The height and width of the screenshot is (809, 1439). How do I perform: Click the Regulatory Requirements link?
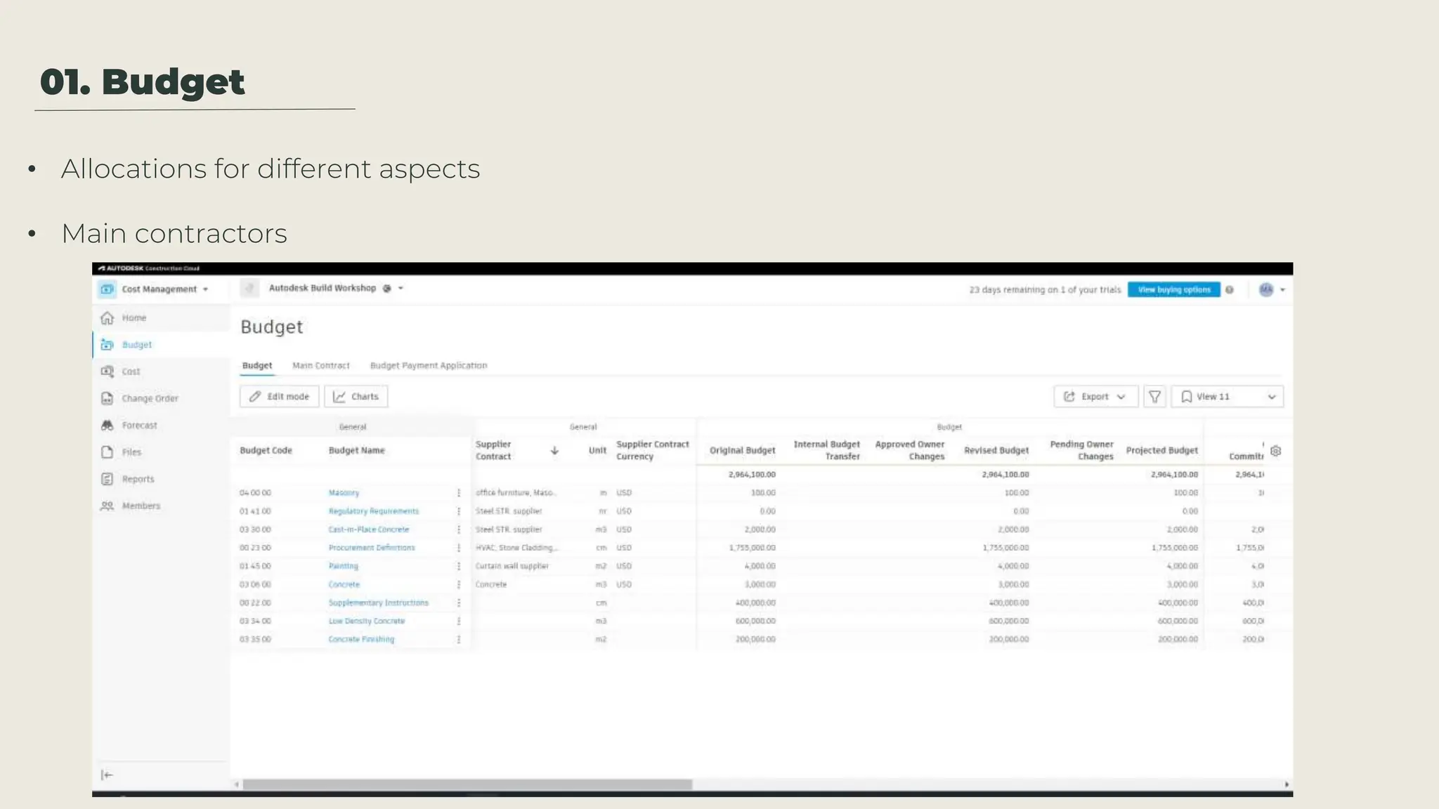coord(373,511)
